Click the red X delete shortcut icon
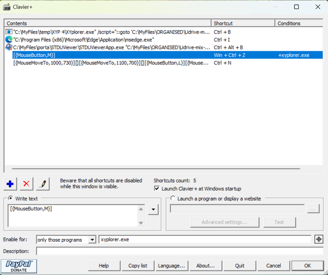This screenshot has width=328, height=275. pos(26,184)
